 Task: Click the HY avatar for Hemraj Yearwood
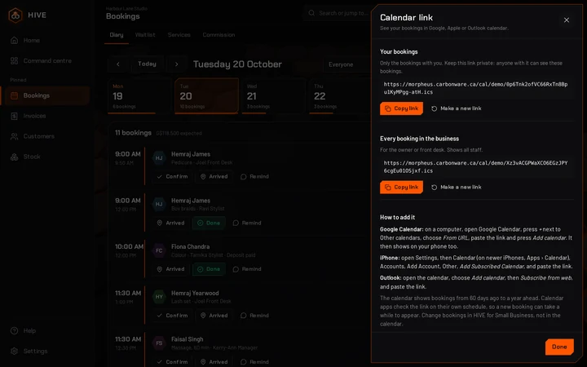pyautogui.click(x=159, y=297)
